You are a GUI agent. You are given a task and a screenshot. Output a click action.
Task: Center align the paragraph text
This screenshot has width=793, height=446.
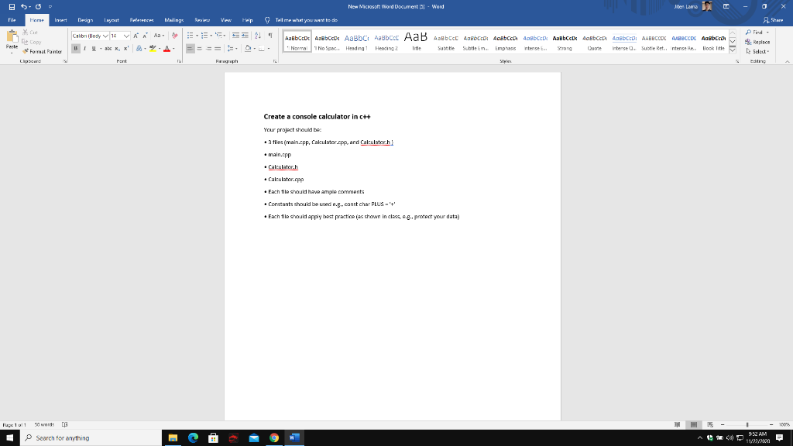(200, 48)
